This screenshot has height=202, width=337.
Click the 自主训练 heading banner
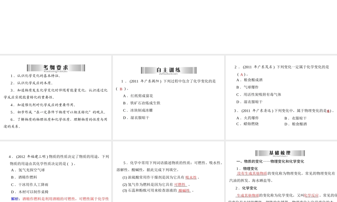168,70
